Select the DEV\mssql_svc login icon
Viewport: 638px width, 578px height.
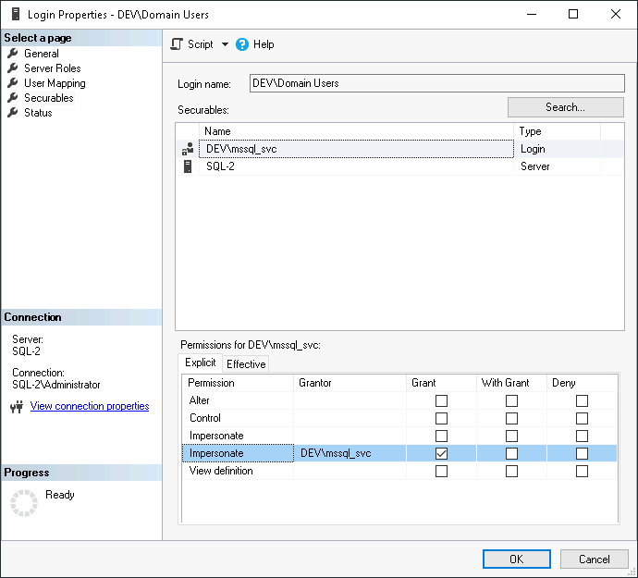click(x=188, y=149)
